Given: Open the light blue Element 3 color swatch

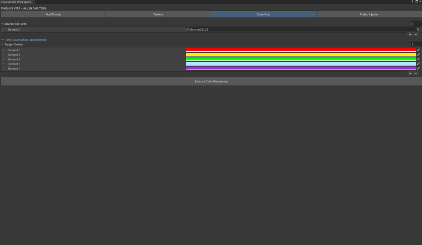Looking at the screenshot, I should 301,64.
